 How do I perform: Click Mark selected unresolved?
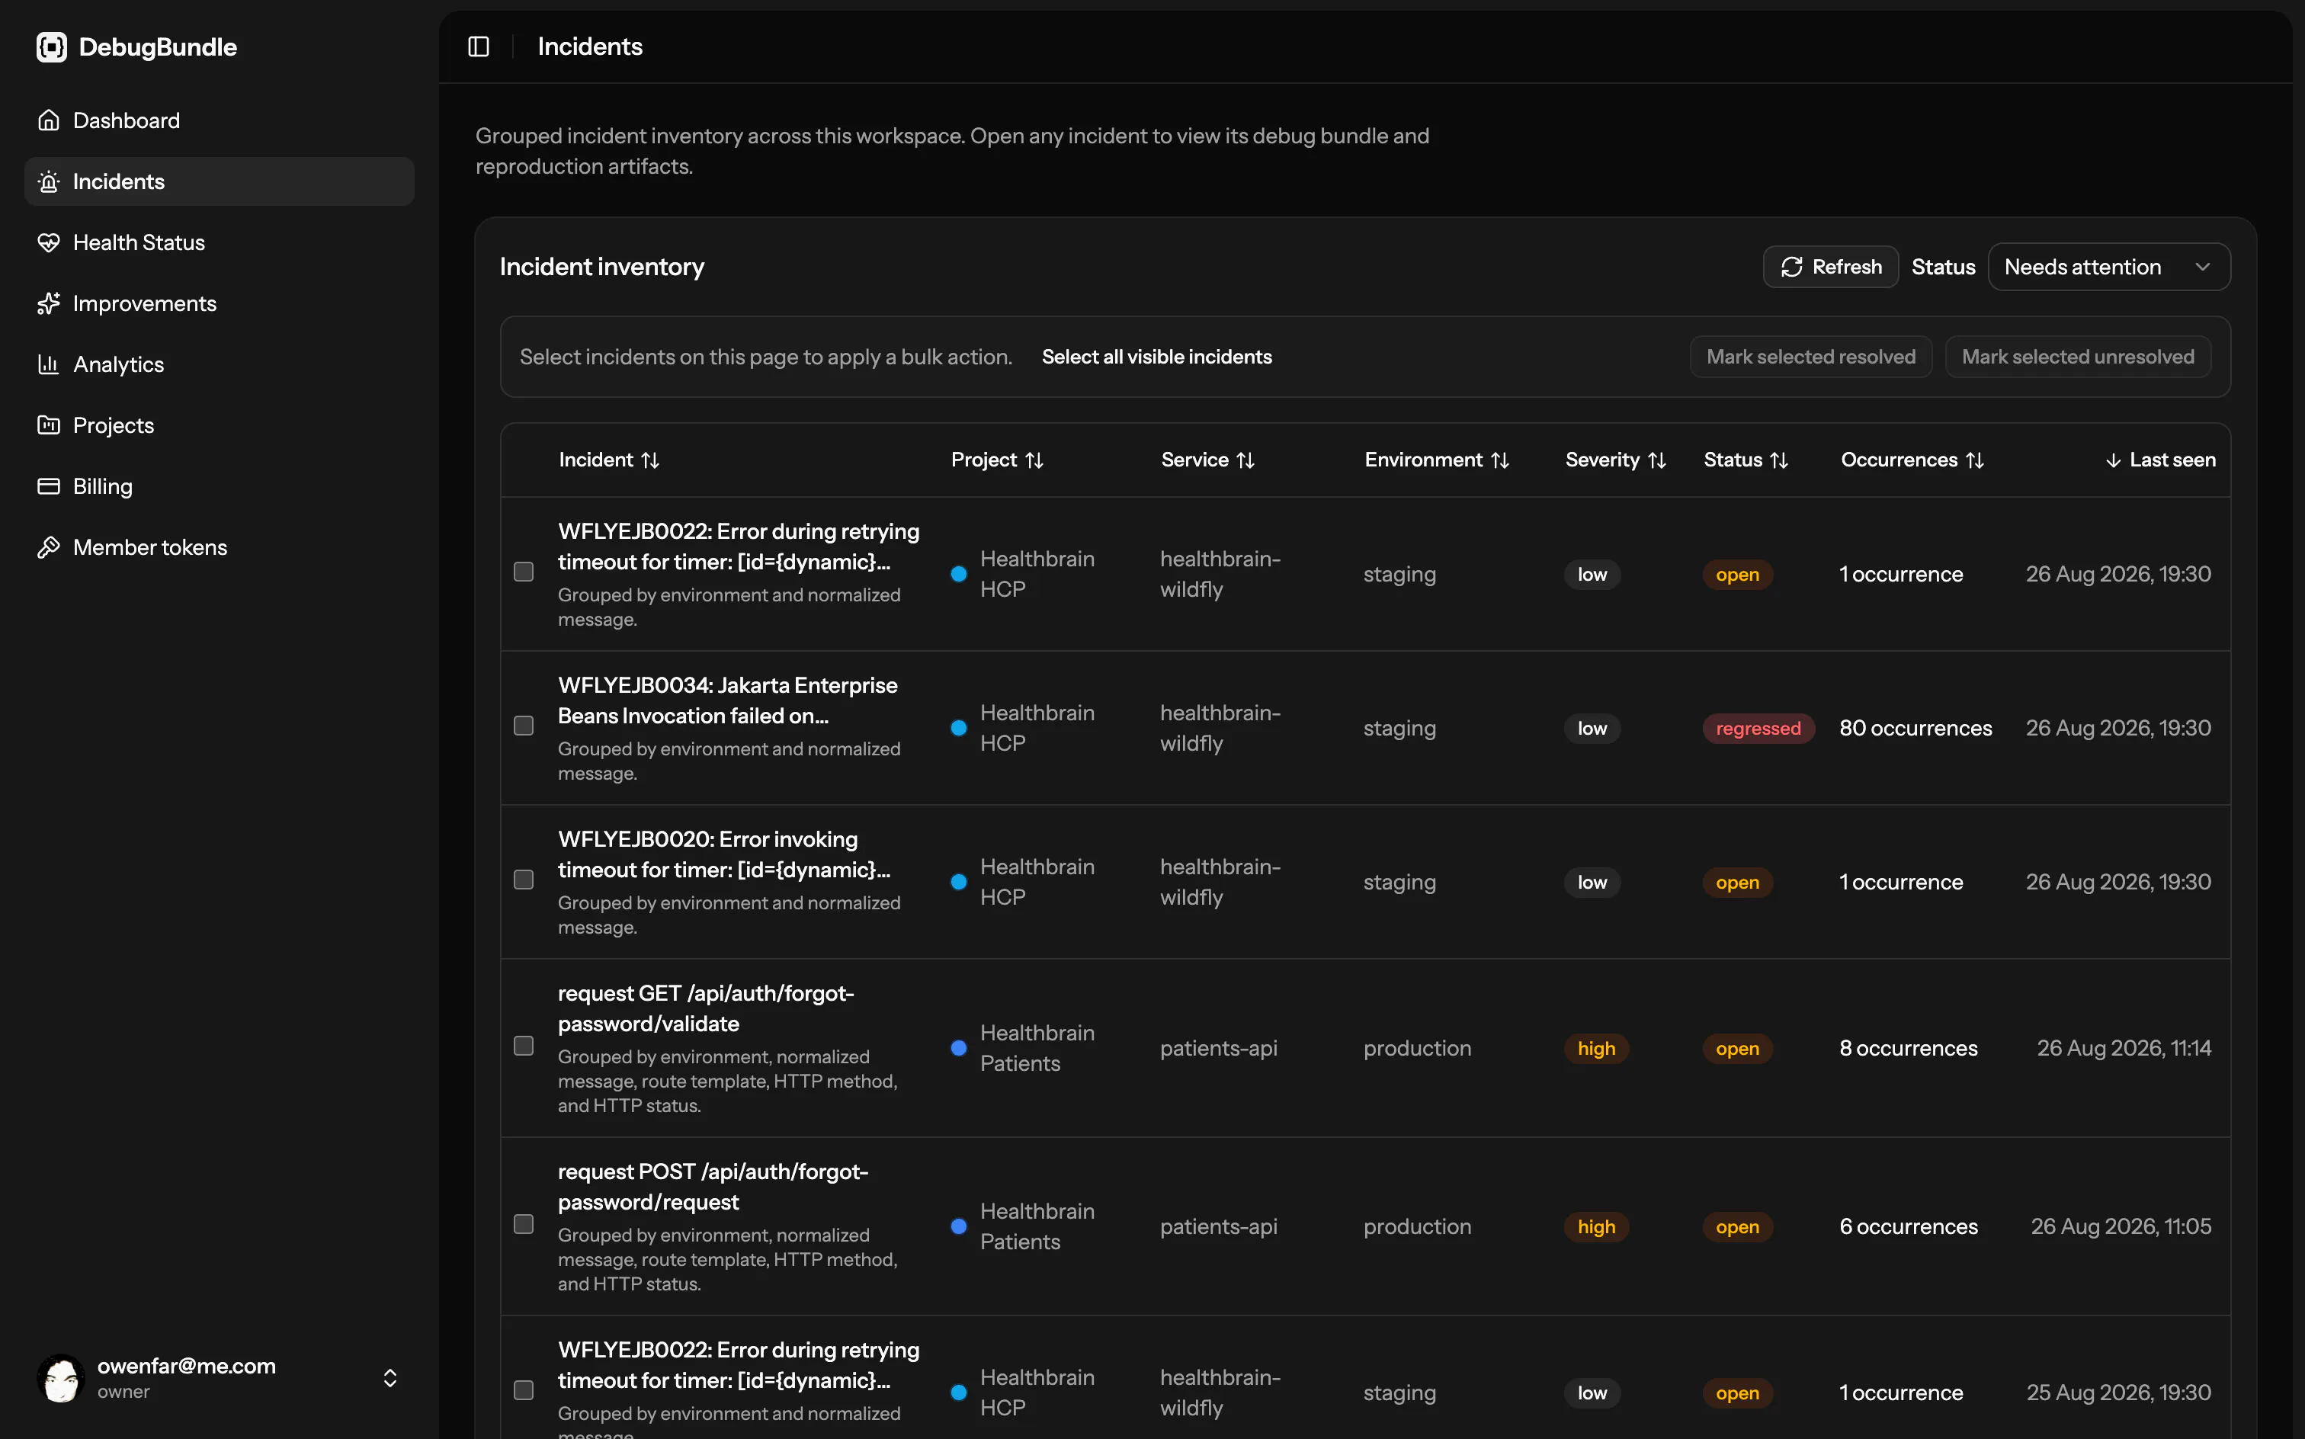point(2078,357)
